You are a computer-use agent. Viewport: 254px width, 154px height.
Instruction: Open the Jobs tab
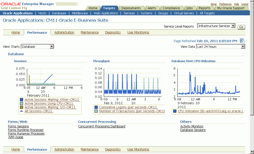[189, 8]
